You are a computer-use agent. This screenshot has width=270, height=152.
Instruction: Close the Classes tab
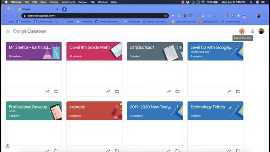pos(57,9)
